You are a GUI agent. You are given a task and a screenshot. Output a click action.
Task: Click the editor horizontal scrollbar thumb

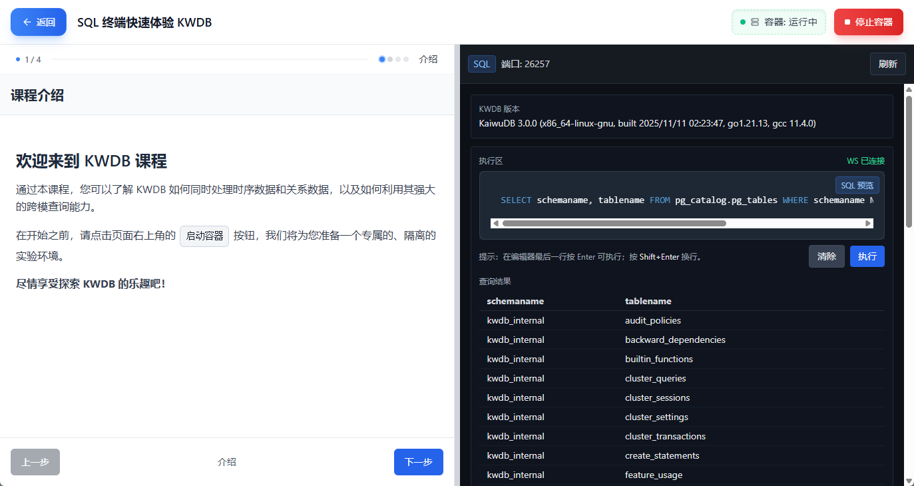click(614, 224)
